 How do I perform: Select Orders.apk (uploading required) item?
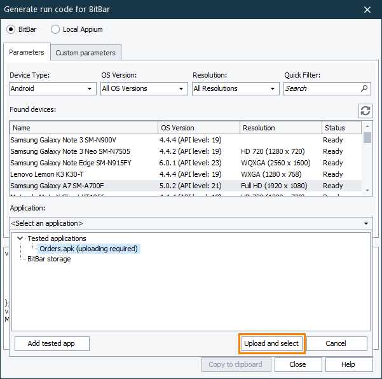click(89, 249)
